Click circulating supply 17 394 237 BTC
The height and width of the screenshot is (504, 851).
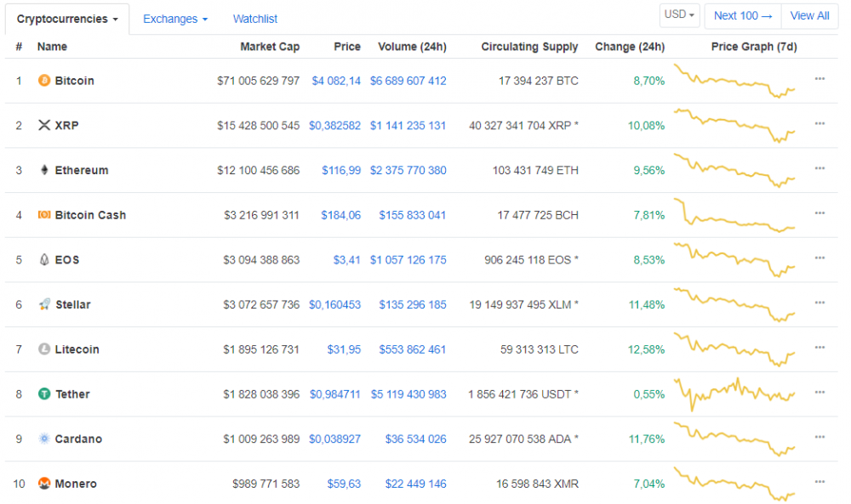coord(539,81)
